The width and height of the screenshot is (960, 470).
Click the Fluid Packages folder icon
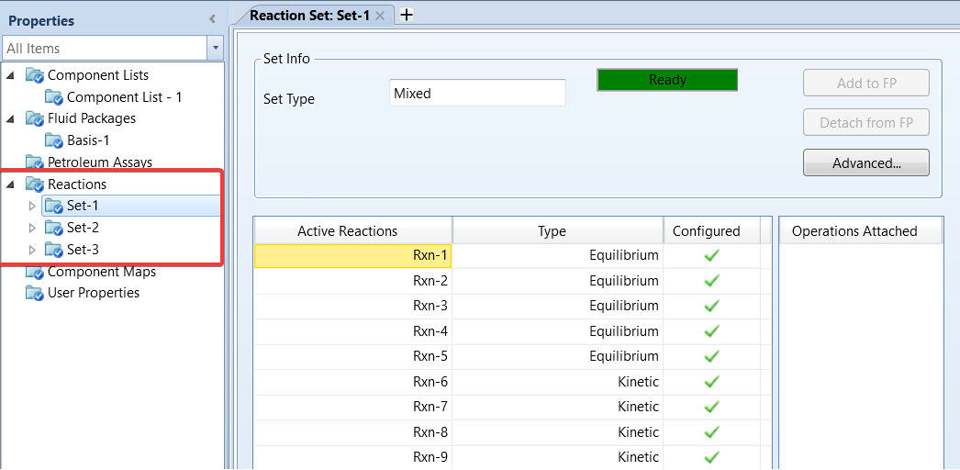click(x=35, y=118)
